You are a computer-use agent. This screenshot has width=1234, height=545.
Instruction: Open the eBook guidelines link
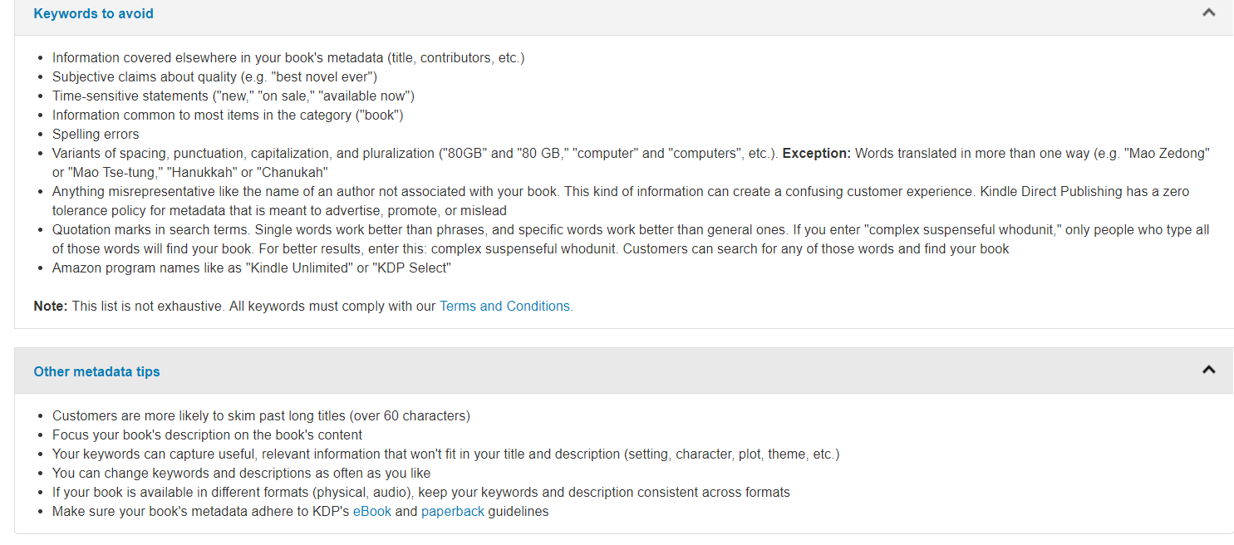coord(371,512)
